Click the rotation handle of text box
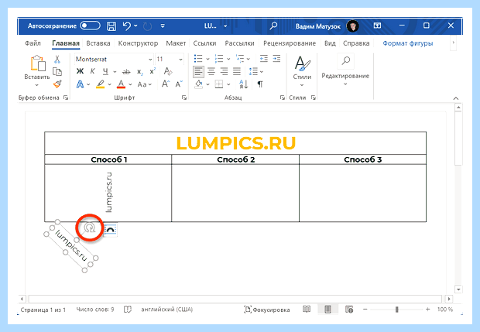Viewport: 480px width, 332px height. [89, 228]
